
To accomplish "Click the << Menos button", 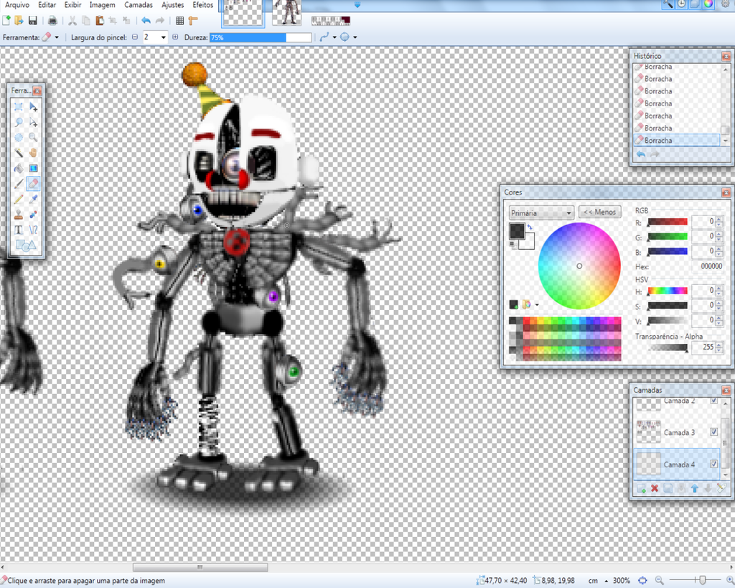I will point(600,212).
